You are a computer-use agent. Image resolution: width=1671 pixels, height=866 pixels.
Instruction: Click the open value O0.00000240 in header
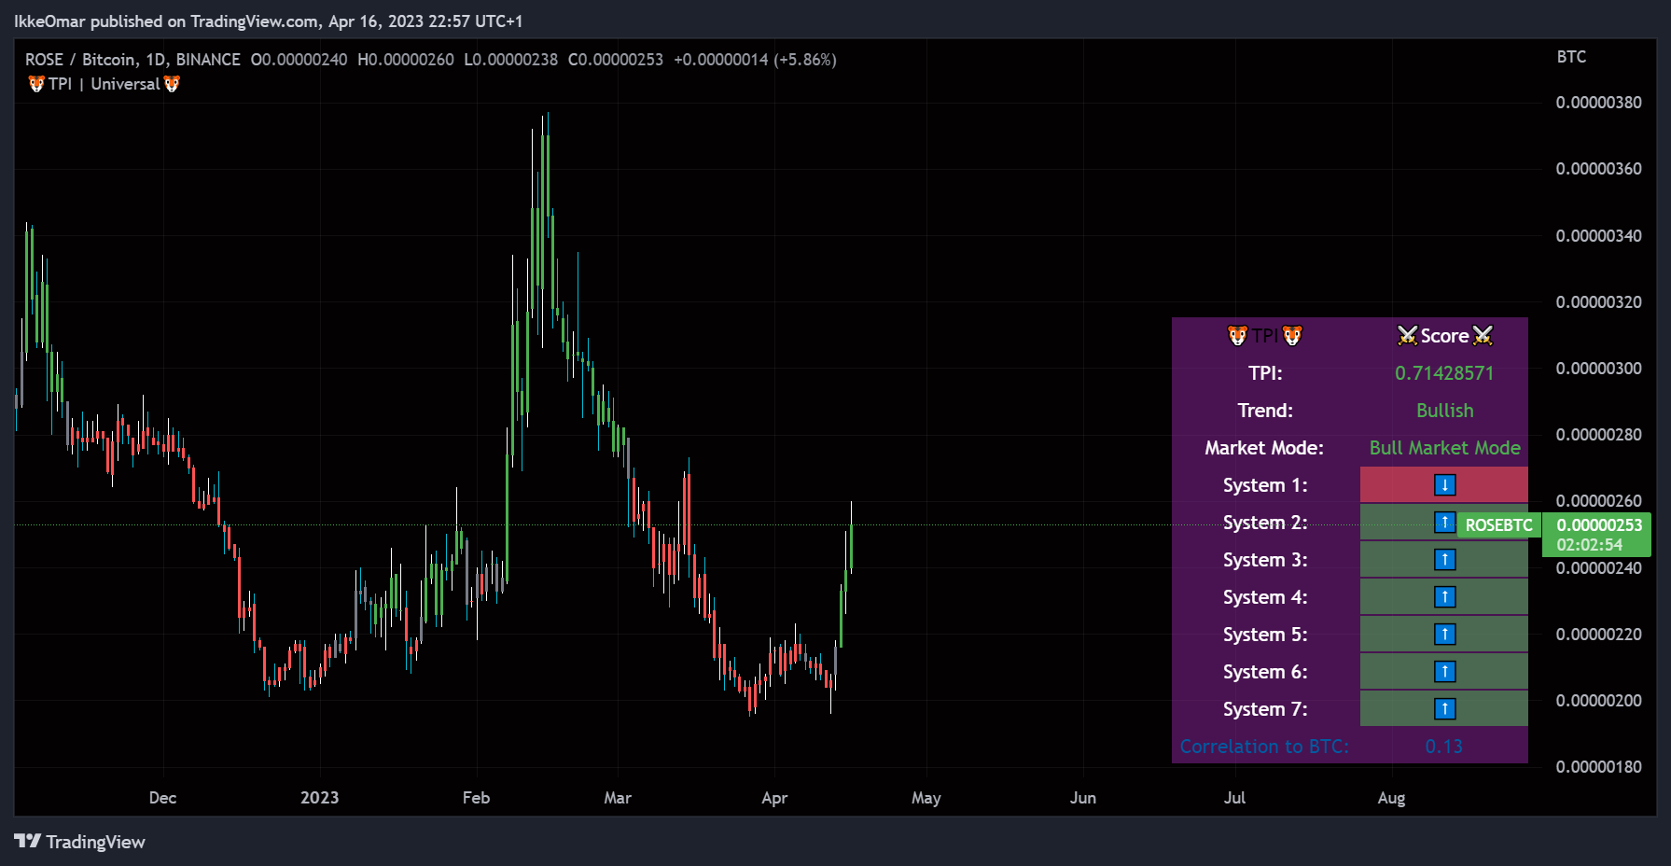tap(299, 60)
